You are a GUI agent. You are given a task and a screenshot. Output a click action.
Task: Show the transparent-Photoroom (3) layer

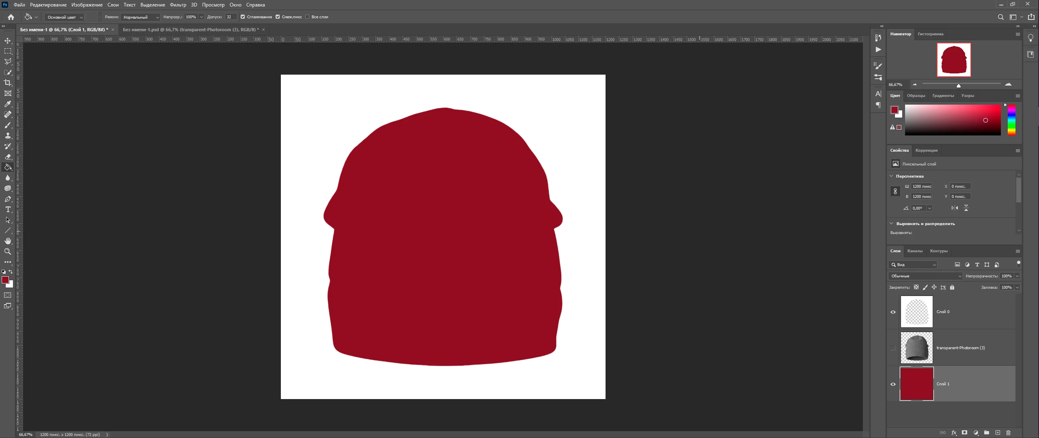892,348
